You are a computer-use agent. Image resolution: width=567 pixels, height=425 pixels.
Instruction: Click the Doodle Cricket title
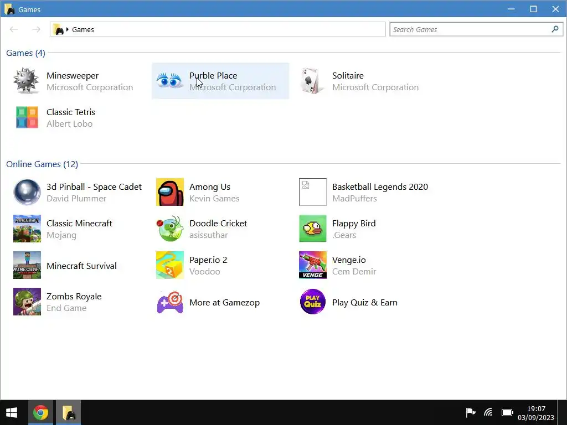218,224
